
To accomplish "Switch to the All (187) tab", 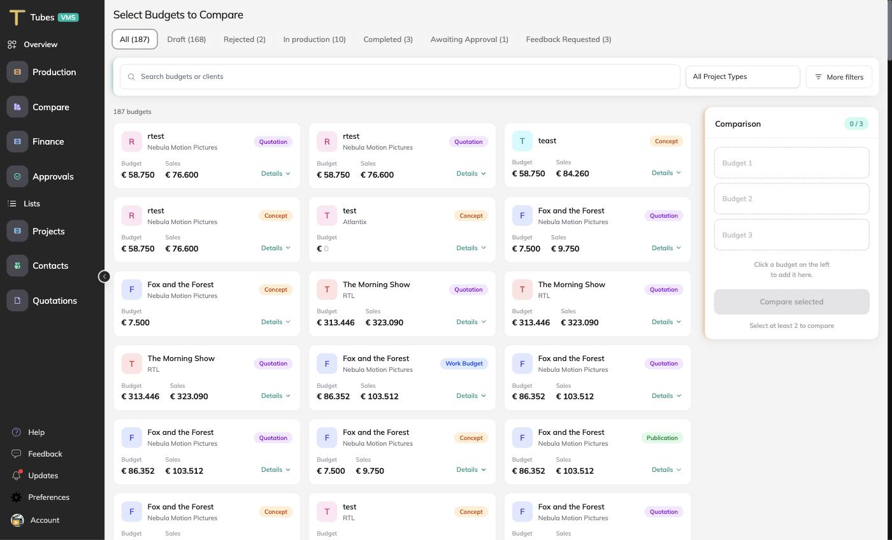I will pyautogui.click(x=134, y=39).
